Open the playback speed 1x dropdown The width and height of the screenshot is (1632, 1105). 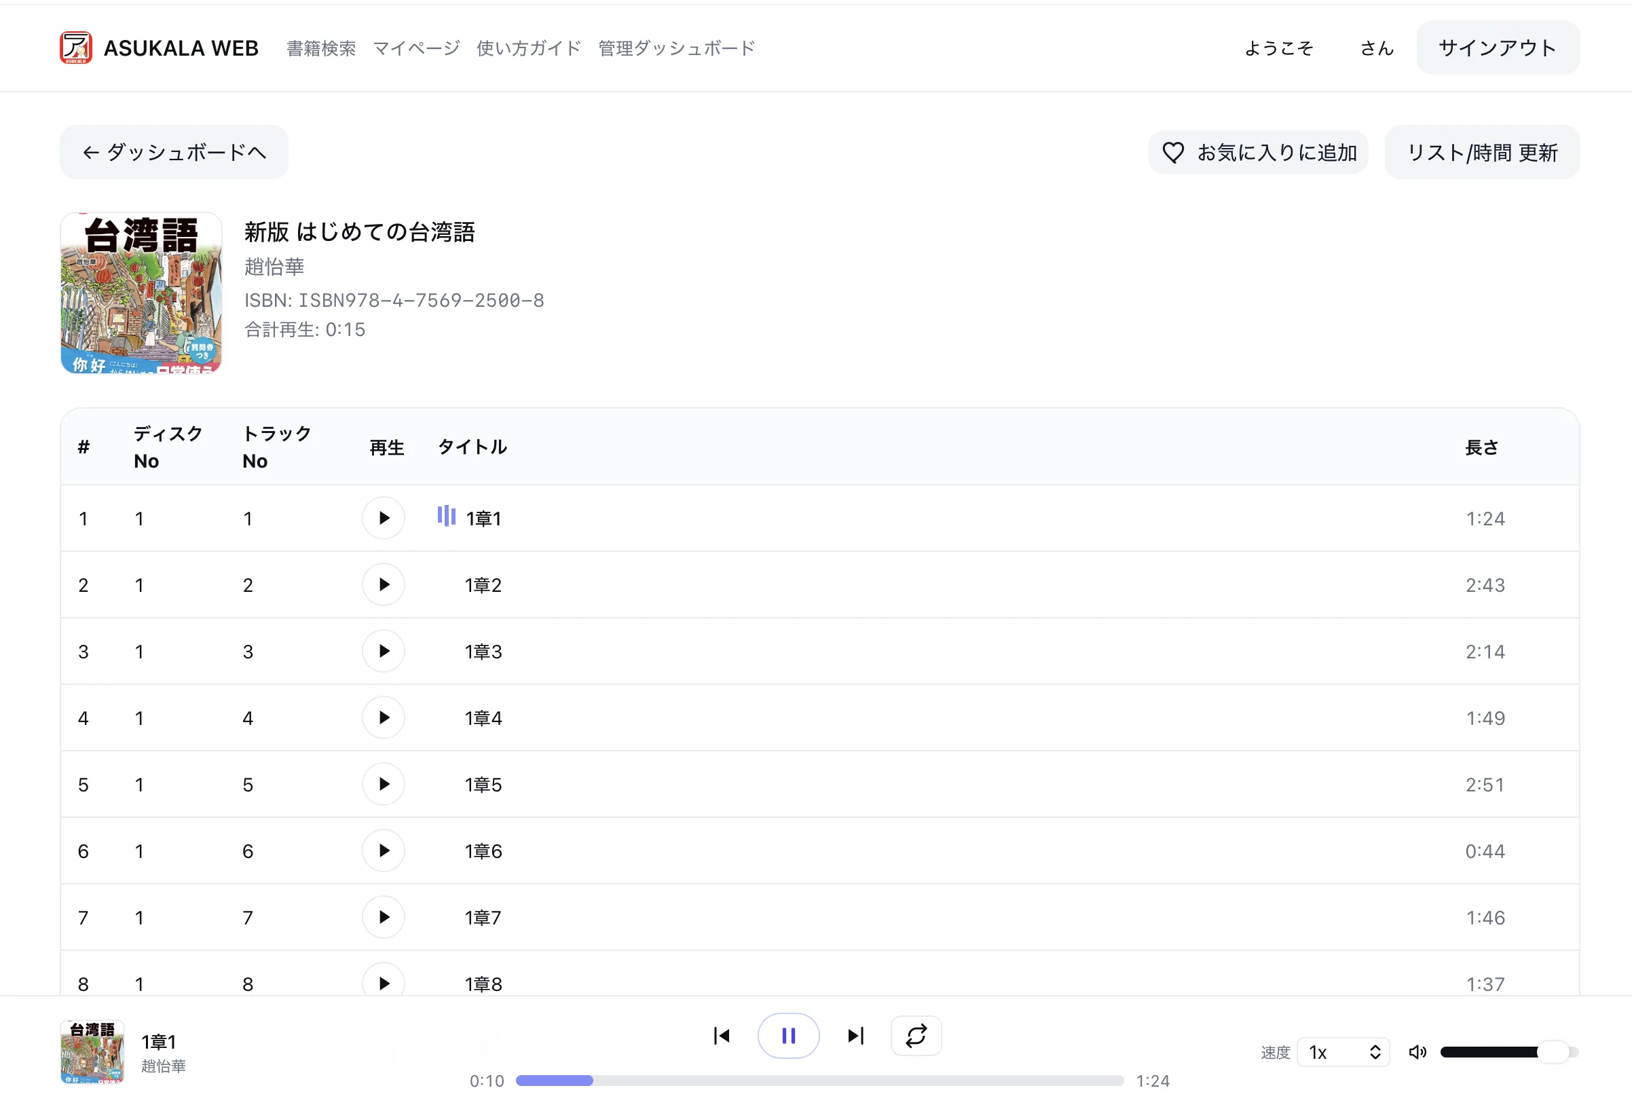(1343, 1051)
